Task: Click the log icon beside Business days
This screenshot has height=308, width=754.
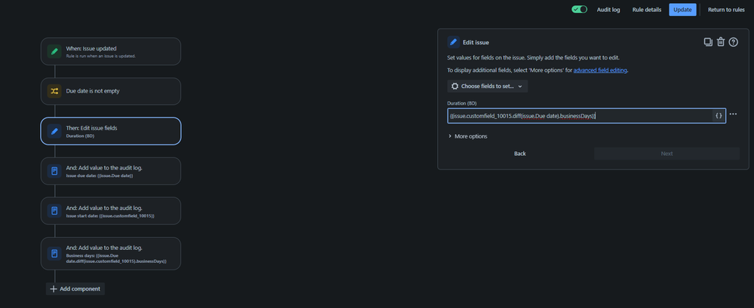Action: 54,253
